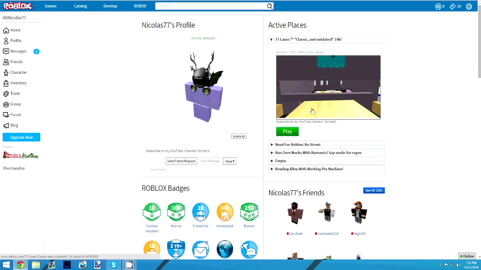Screen dimensions: 481x270
Task: Open the Inventory sidebar item
Action: [x=18, y=83]
